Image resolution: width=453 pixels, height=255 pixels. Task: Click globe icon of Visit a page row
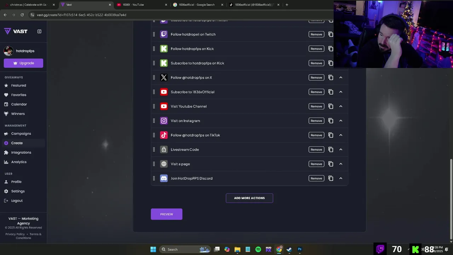coord(164,164)
